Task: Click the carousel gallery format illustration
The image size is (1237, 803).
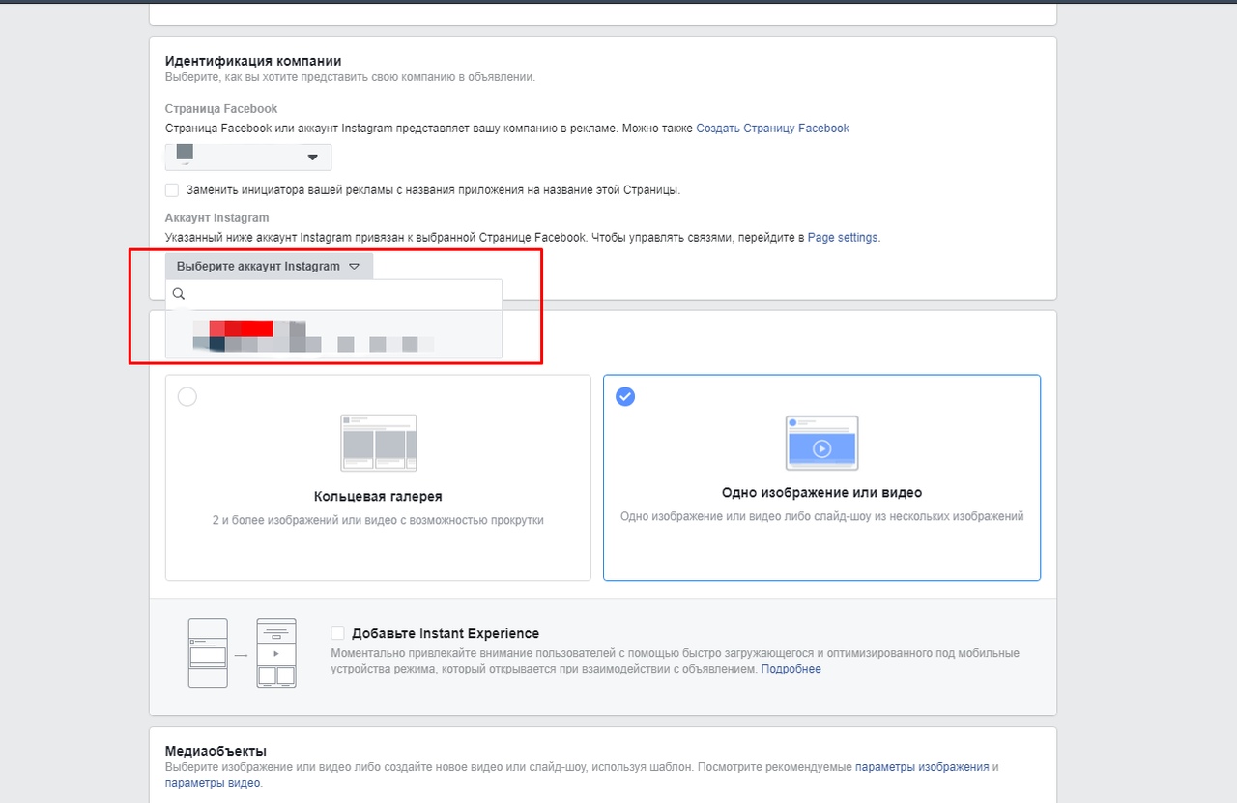Action: point(378,443)
